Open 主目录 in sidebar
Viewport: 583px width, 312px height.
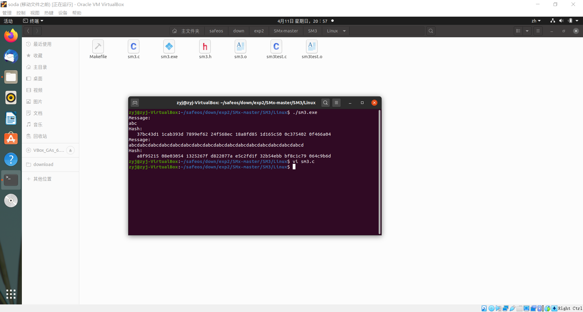[50, 67]
